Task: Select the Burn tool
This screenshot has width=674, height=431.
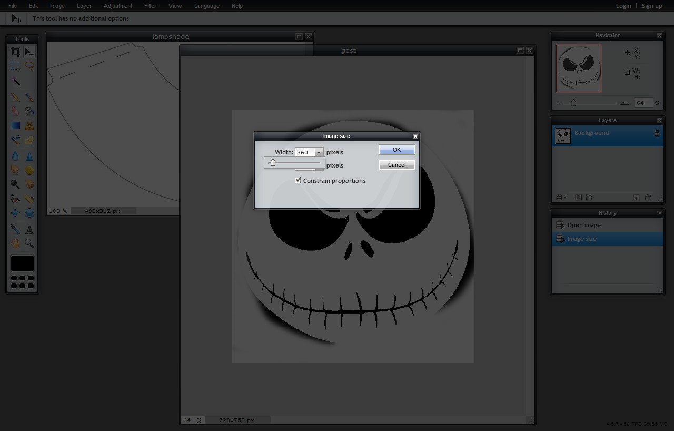Action: point(29,184)
